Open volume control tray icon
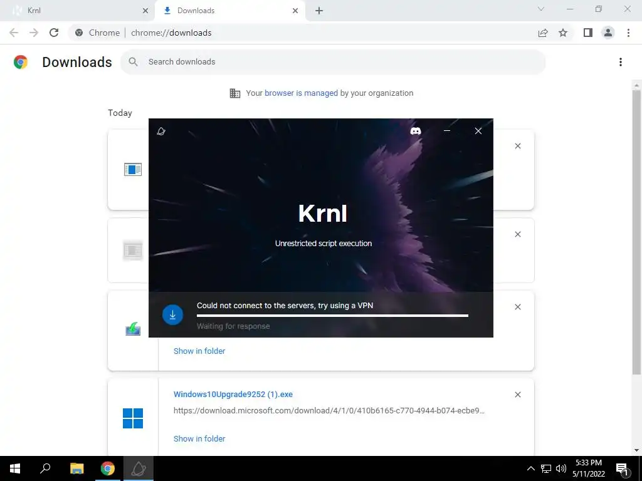This screenshot has width=642, height=481. [561, 468]
